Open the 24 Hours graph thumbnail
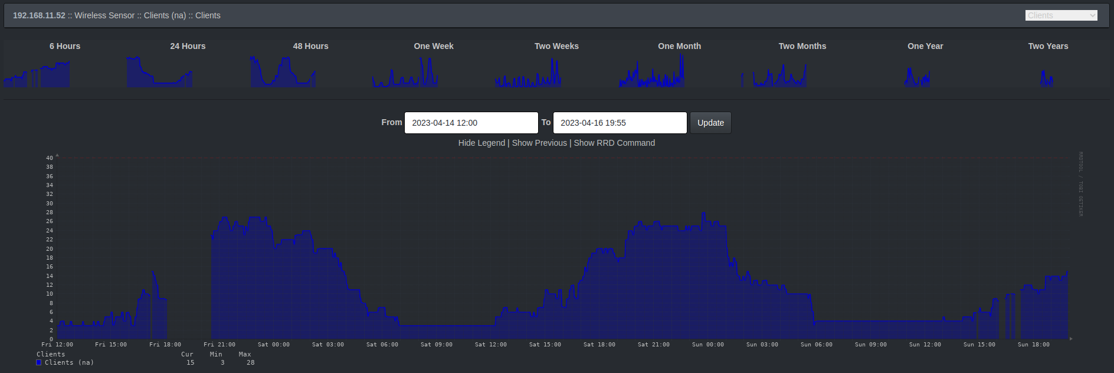The height and width of the screenshot is (373, 1114). click(x=160, y=73)
